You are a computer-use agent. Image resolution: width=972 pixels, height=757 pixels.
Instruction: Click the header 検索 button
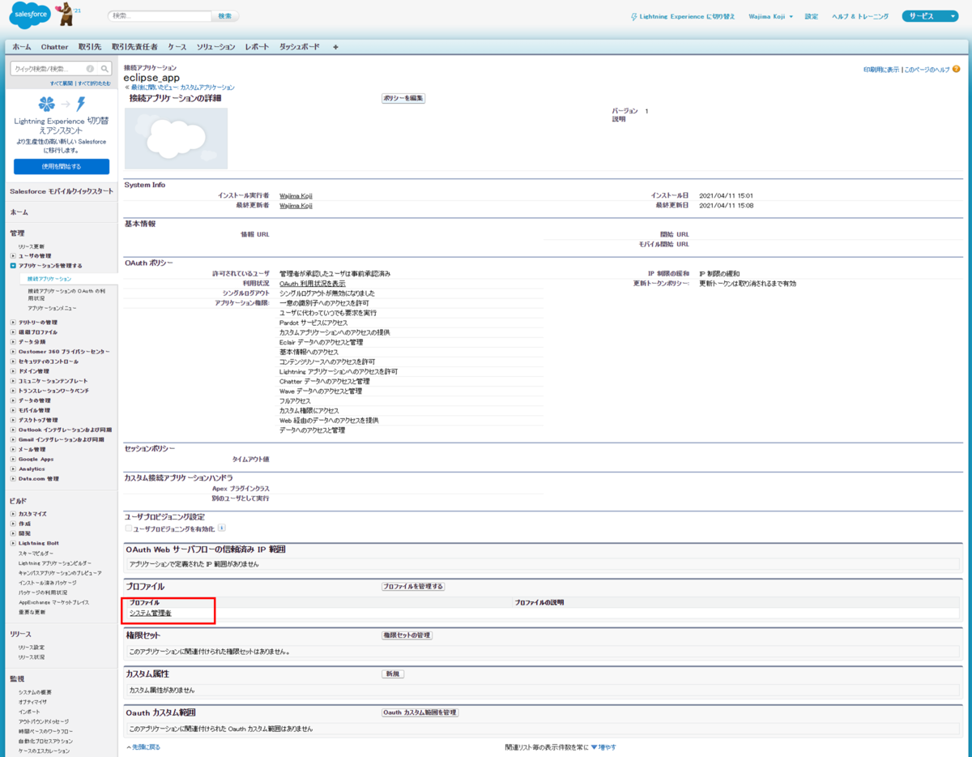[224, 16]
